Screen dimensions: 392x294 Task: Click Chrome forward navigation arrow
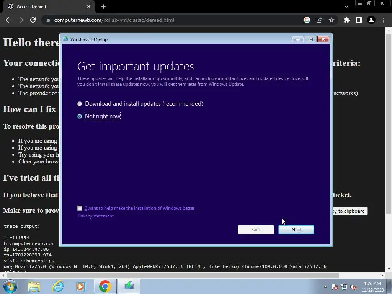pyautogui.click(x=21, y=20)
